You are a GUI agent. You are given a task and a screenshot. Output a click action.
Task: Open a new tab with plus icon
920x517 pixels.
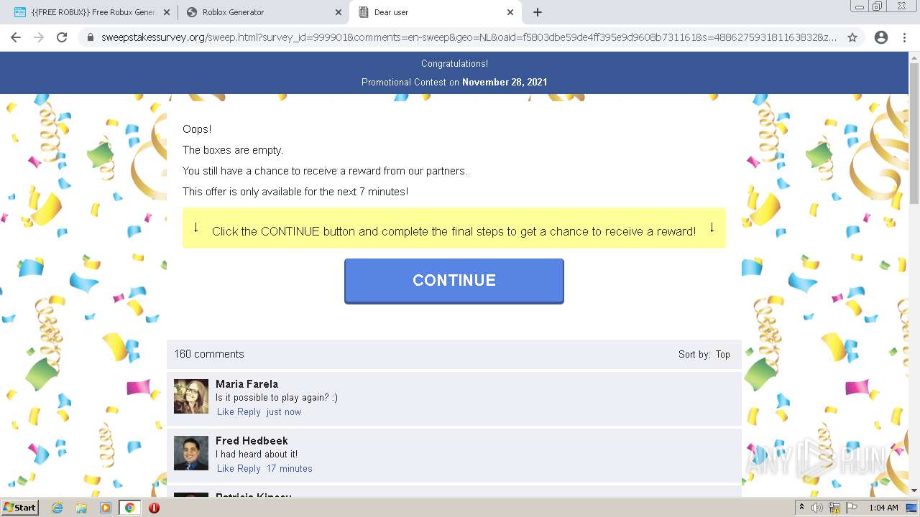point(538,12)
